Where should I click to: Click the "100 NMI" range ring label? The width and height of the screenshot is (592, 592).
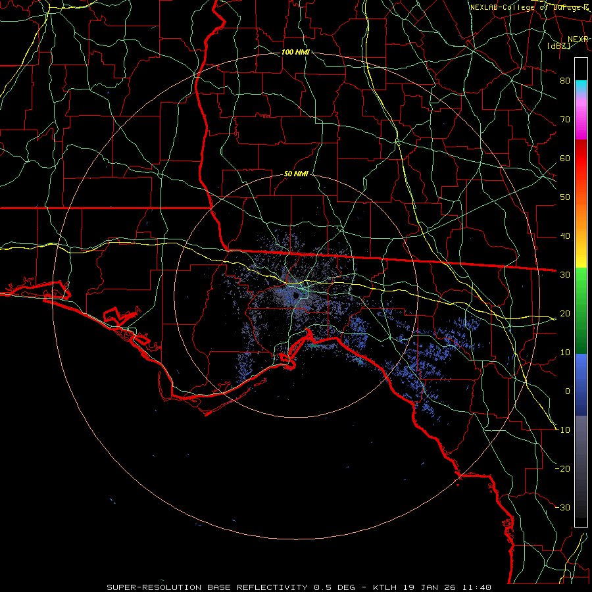[295, 52]
